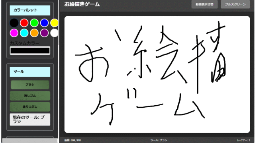Click the フルスクリーン button
255x143 pixels.
tap(235, 4)
